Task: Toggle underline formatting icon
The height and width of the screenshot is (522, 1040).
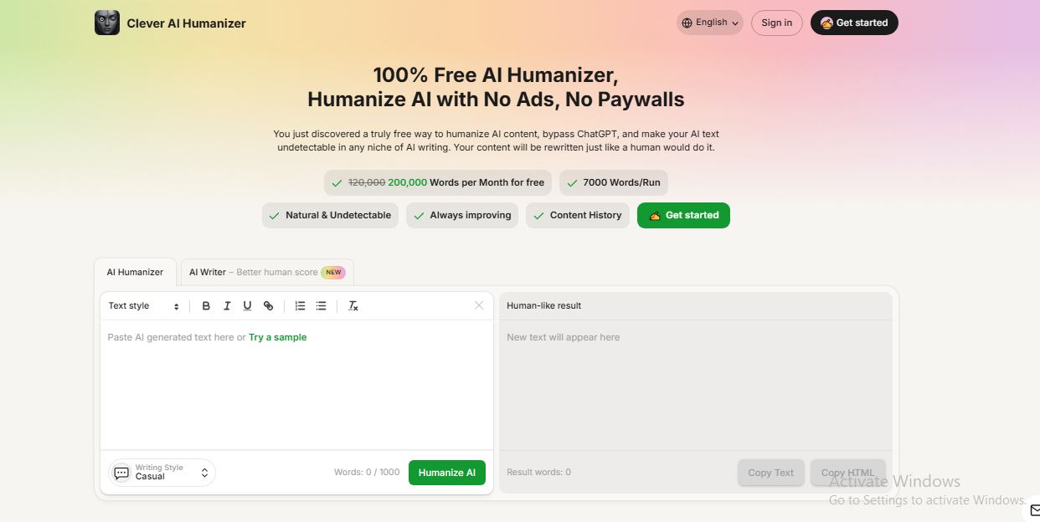Action: [x=247, y=306]
